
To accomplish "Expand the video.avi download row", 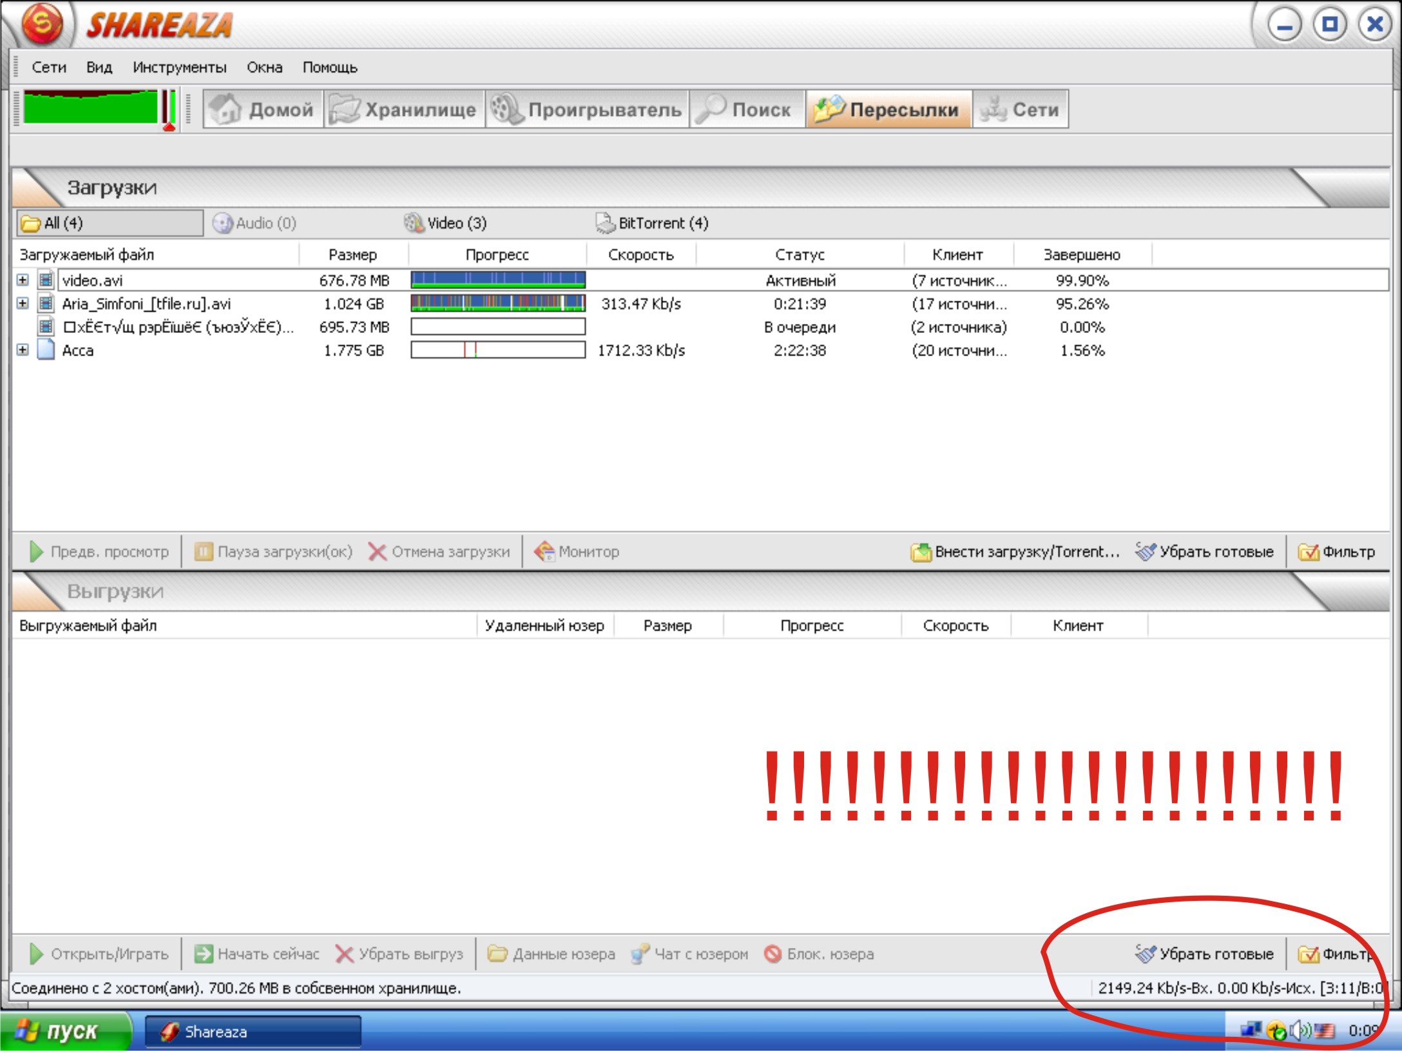I will click(x=23, y=280).
